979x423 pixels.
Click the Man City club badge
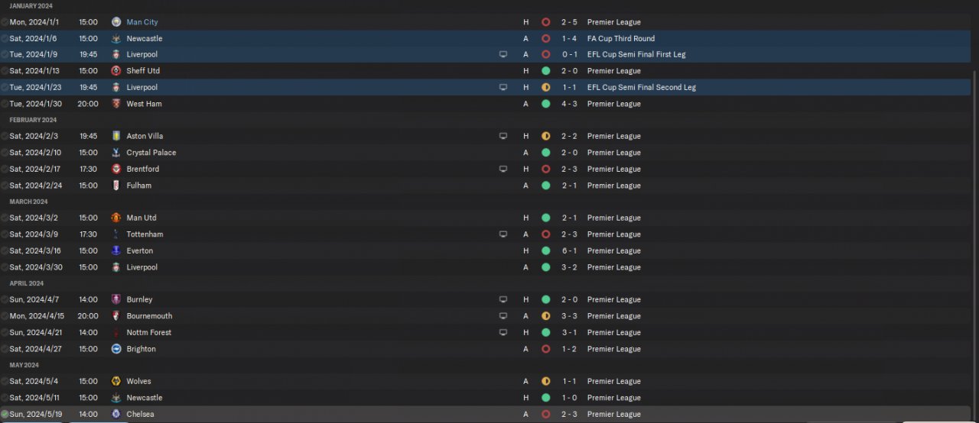tap(115, 22)
